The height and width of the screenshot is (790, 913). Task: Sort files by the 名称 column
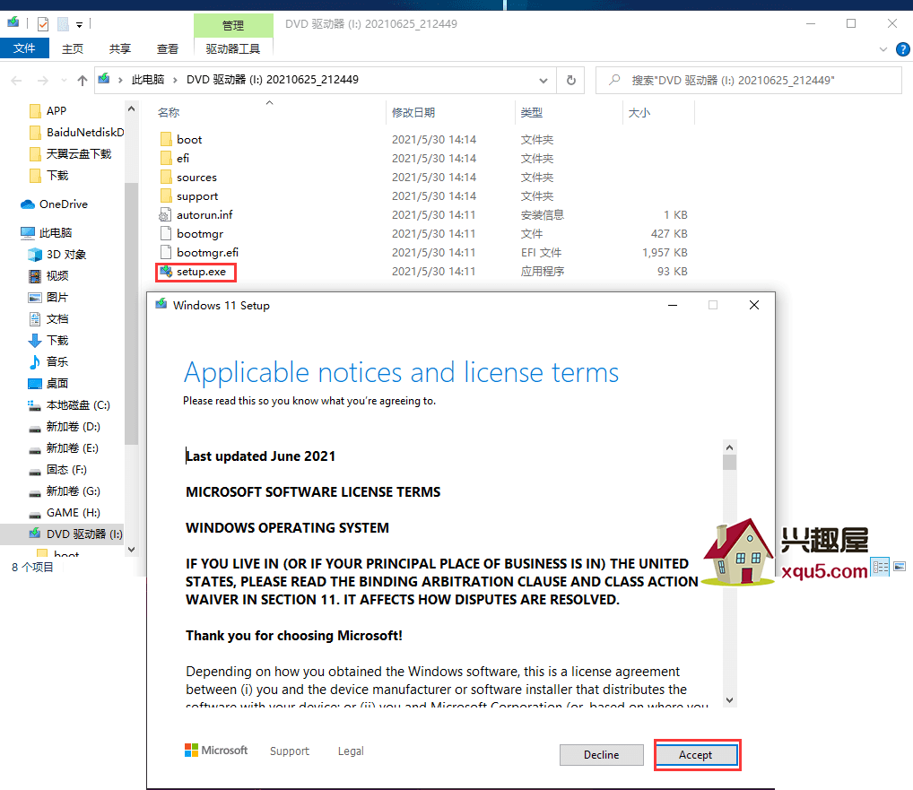169,112
